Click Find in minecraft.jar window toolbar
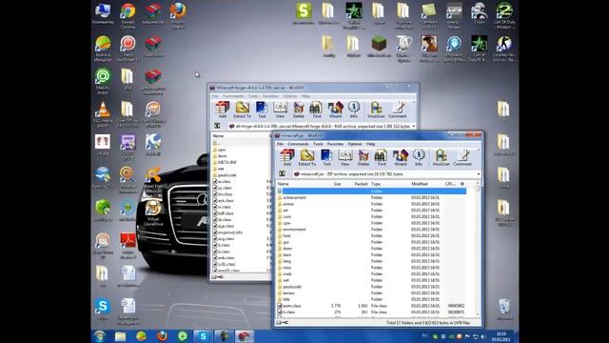Viewport: 609px width, 343px height. click(x=381, y=157)
